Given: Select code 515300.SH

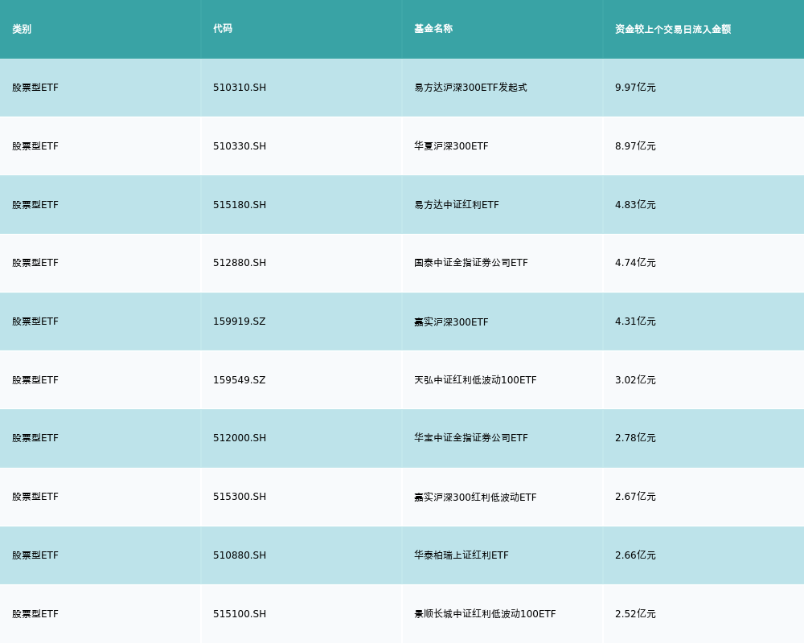Looking at the screenshot, I should point(240,497).
